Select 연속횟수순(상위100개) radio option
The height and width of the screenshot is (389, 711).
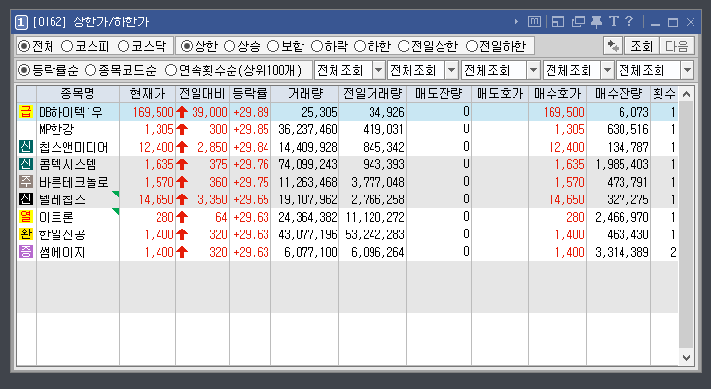171,70
